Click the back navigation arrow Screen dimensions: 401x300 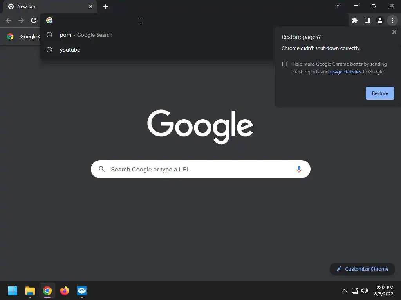click(x=9, y=20)
